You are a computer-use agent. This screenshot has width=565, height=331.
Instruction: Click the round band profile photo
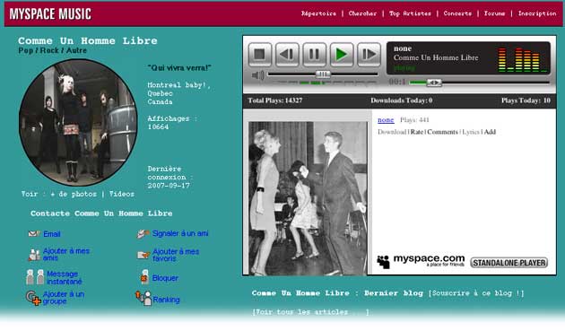pyautogui.click(x=78, y=123)
